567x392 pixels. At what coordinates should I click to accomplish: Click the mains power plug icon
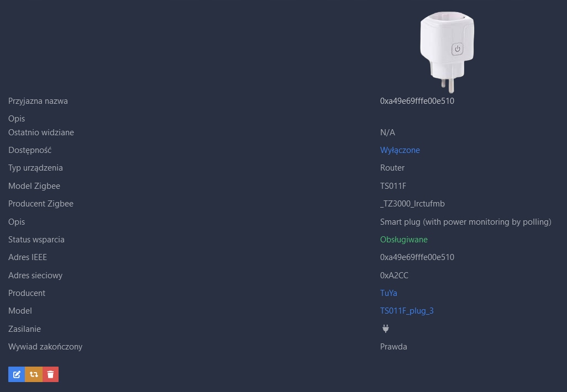click(x=386, y=329)
